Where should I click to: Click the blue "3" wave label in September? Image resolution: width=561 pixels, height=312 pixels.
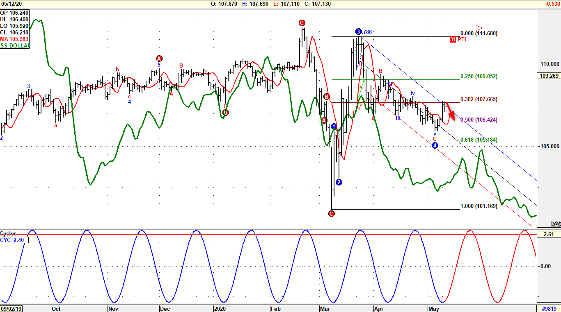(x=29, y=86)
